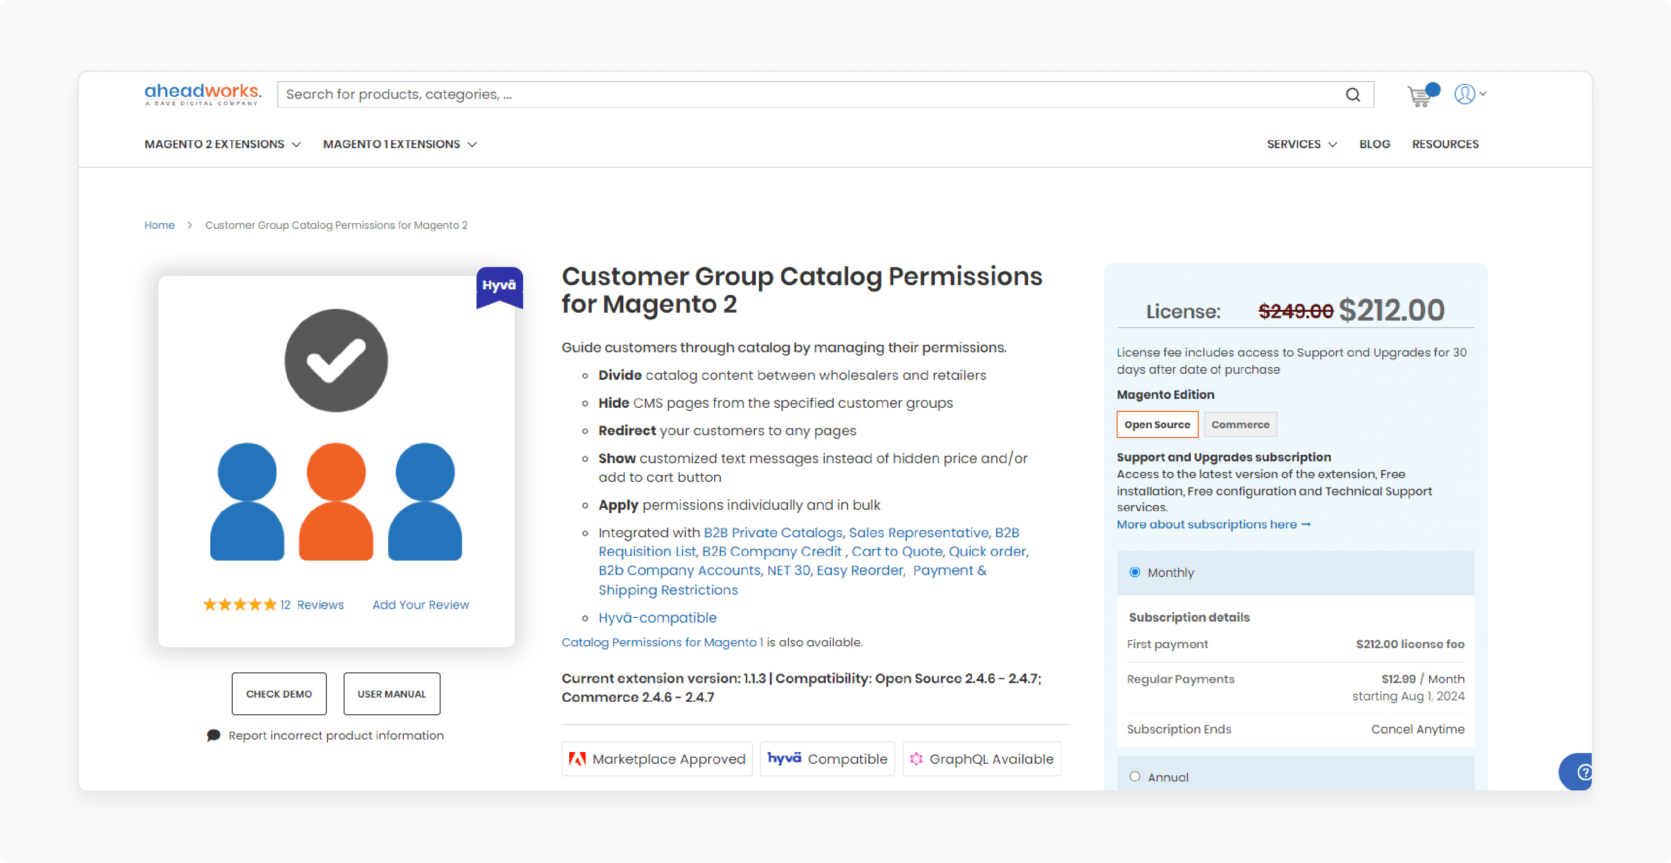Viewport: 1671px width, 863px height.
Task: Click the hyvä Compatible logo
Action: click(784, 758)
